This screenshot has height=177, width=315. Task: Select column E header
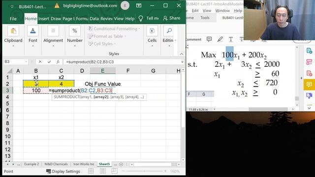[103, 71]
